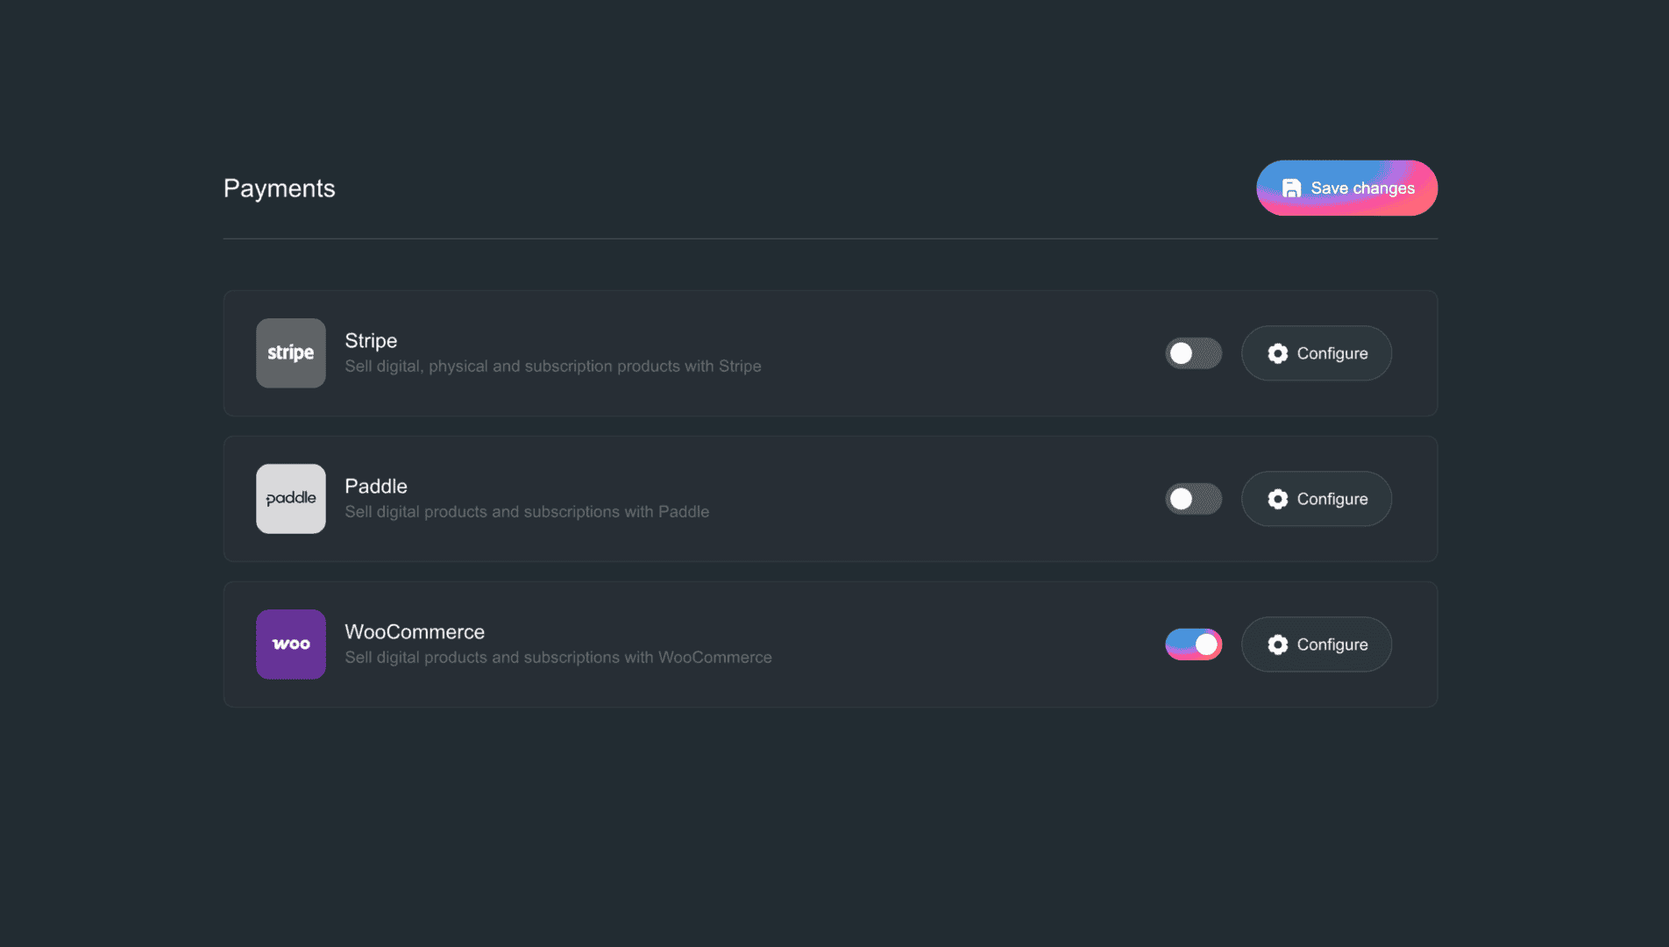Disable the WooCommerce payment toggle
Viewport: 1669px width, 947px height.
1193,644
